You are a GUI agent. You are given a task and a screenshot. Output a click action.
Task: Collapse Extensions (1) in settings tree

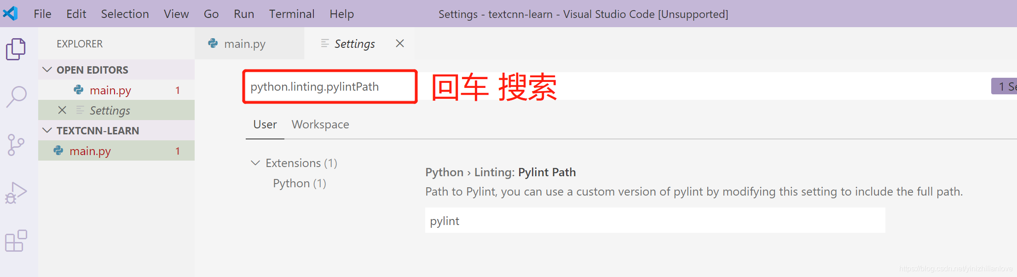tap(255, 163)
